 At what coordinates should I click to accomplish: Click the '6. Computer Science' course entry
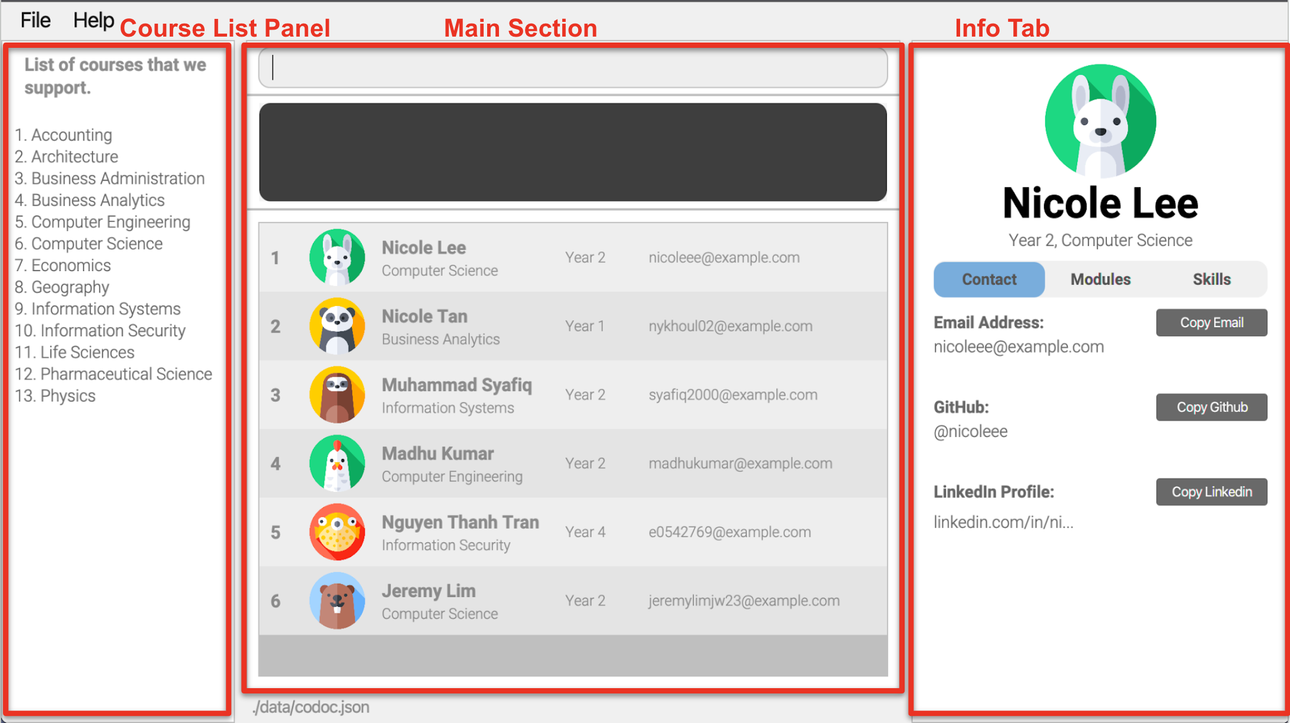pos(89,243)
